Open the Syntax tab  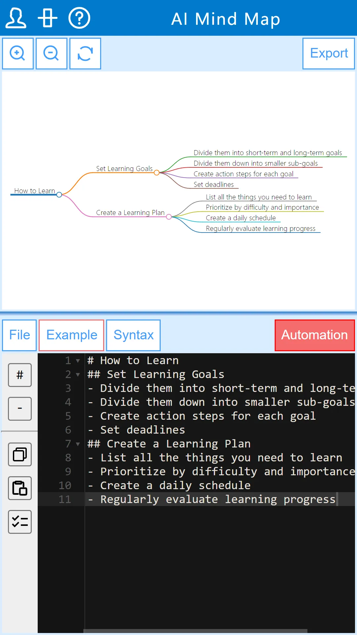pos(134,335)
